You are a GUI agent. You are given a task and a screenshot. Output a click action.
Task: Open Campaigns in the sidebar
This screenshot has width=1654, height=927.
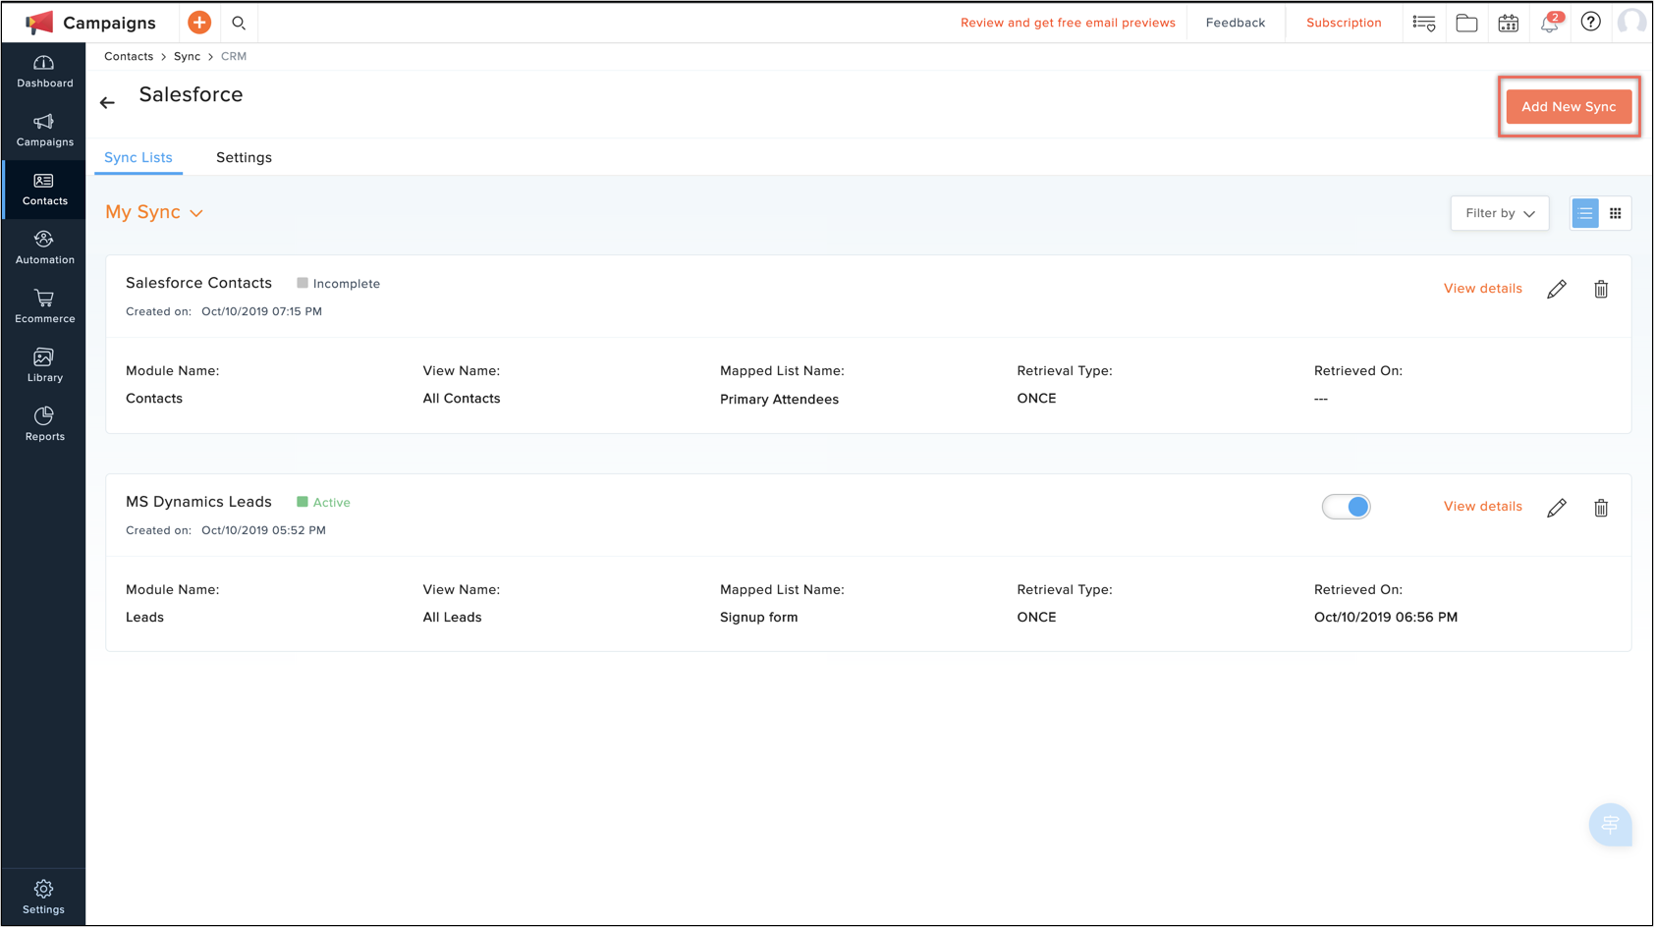coord(44,131)
